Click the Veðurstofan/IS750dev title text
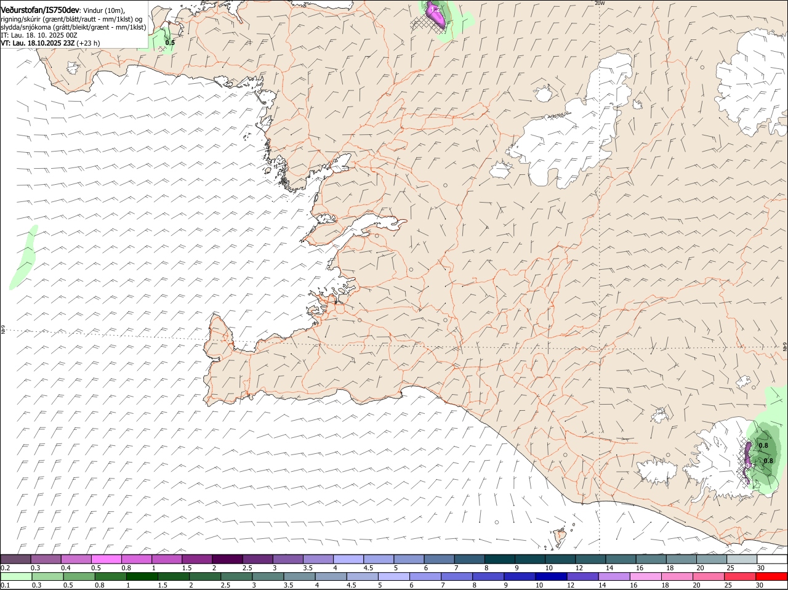Viewport: 788px width, 590px height. click(x=40, y=10)
